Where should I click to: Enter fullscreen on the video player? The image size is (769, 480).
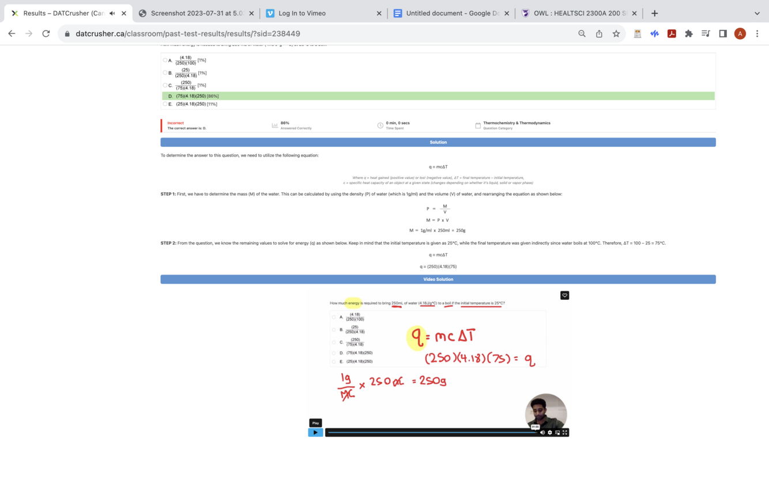[x=565, y=432]
